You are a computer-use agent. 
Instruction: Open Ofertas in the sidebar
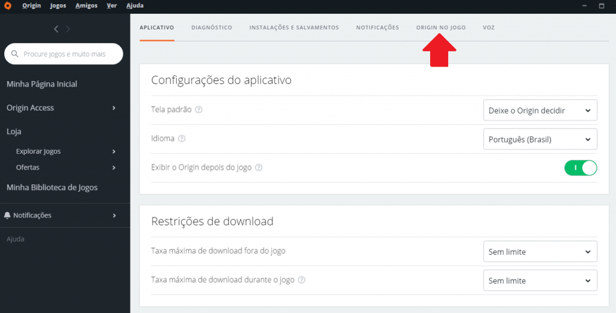point(28,168)
